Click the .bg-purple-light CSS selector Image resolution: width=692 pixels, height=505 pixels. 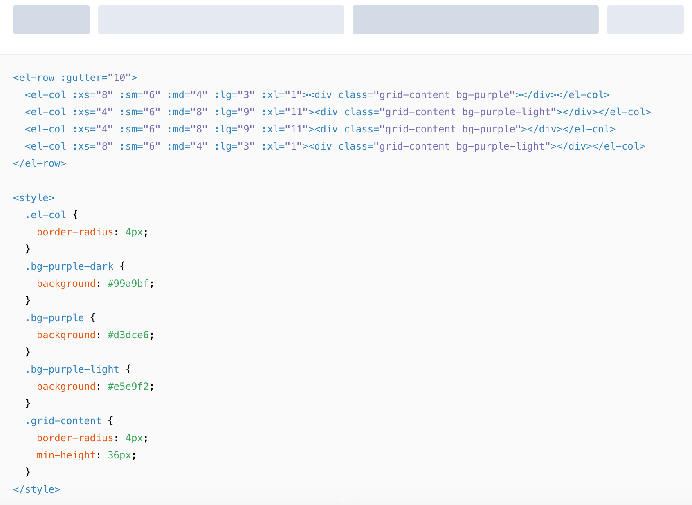[x=72, y=369]
